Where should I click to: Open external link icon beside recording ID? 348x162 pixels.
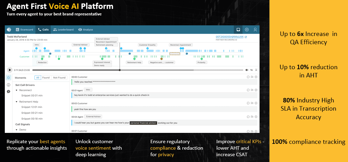point(245,37)
